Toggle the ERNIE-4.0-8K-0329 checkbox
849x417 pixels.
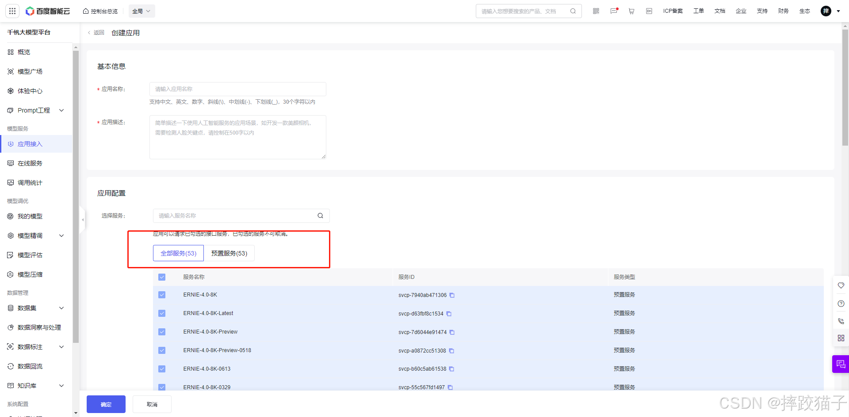click(162, 387)
